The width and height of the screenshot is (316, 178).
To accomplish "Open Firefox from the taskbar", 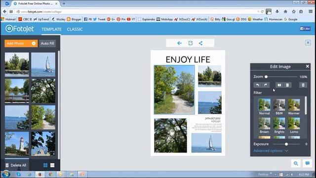I will tap(39, 174).
